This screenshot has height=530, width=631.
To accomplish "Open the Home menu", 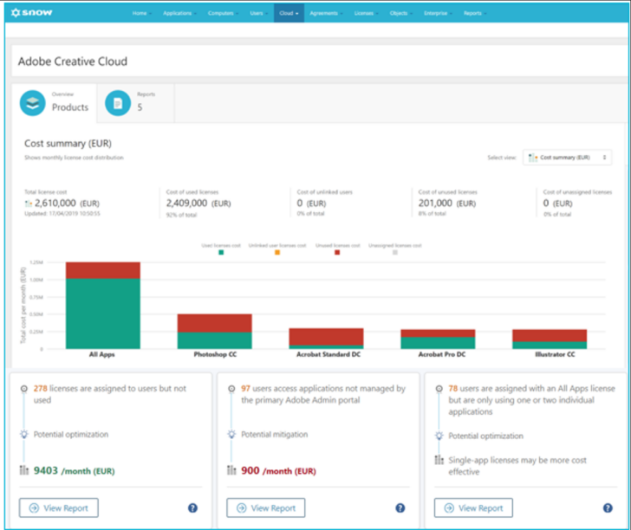I will 141,13.
